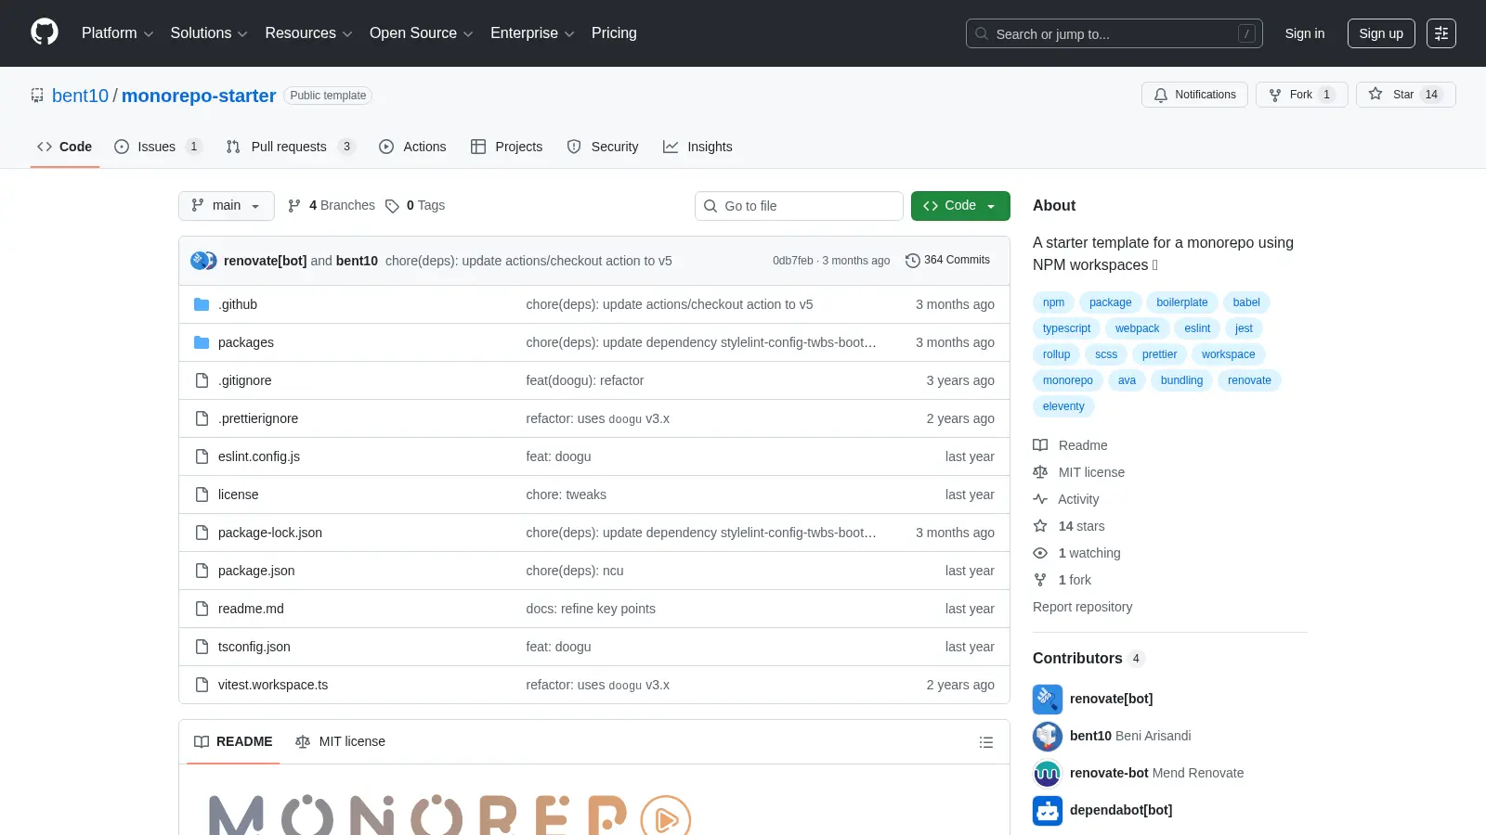This screenshot has height=835, width=1486.
Task: Expand the Platform menu
Action: point(117,33)
